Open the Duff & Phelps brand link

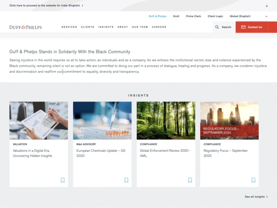(158, 16)
